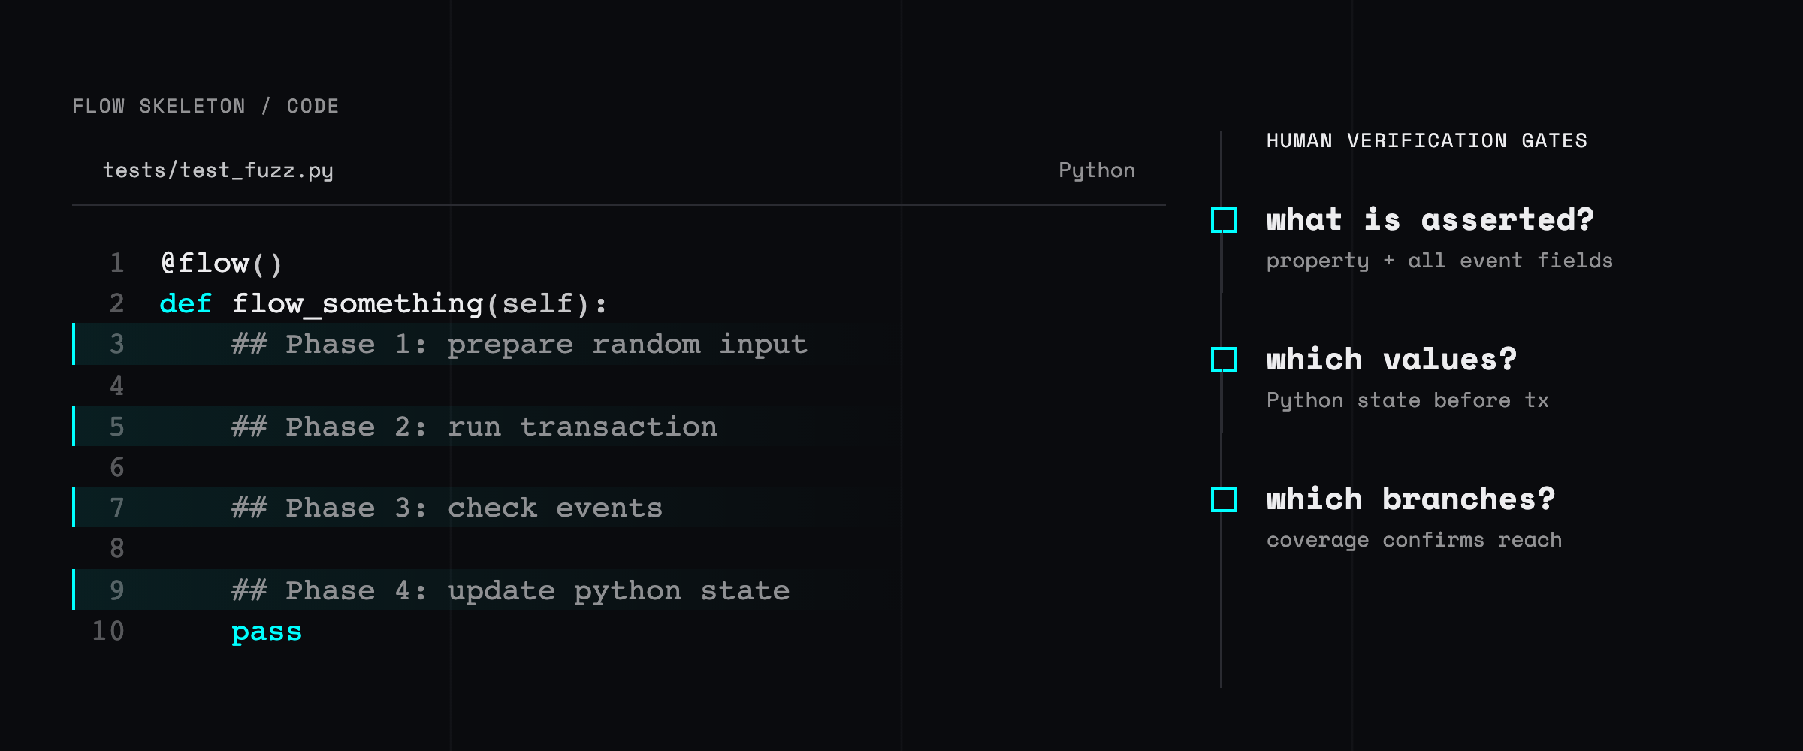Check the 'which values?' checkbox
The height and width of the screenshot is (751, 1803).
pyautogui.click(x=1224, y=360)
